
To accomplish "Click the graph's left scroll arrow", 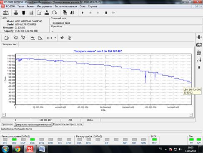I will (4, 115).
